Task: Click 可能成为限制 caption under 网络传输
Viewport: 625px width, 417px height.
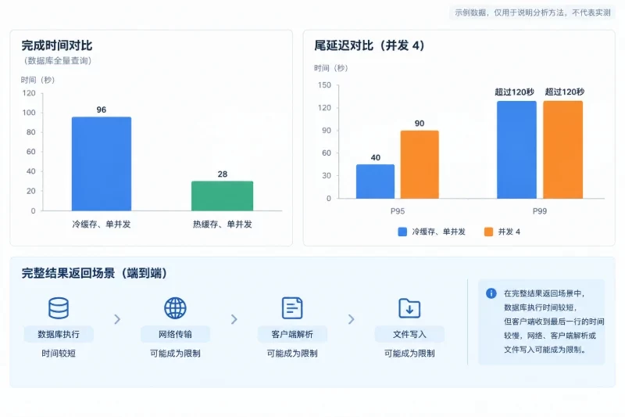Action: pyautogui.click(x=175, y=354)
